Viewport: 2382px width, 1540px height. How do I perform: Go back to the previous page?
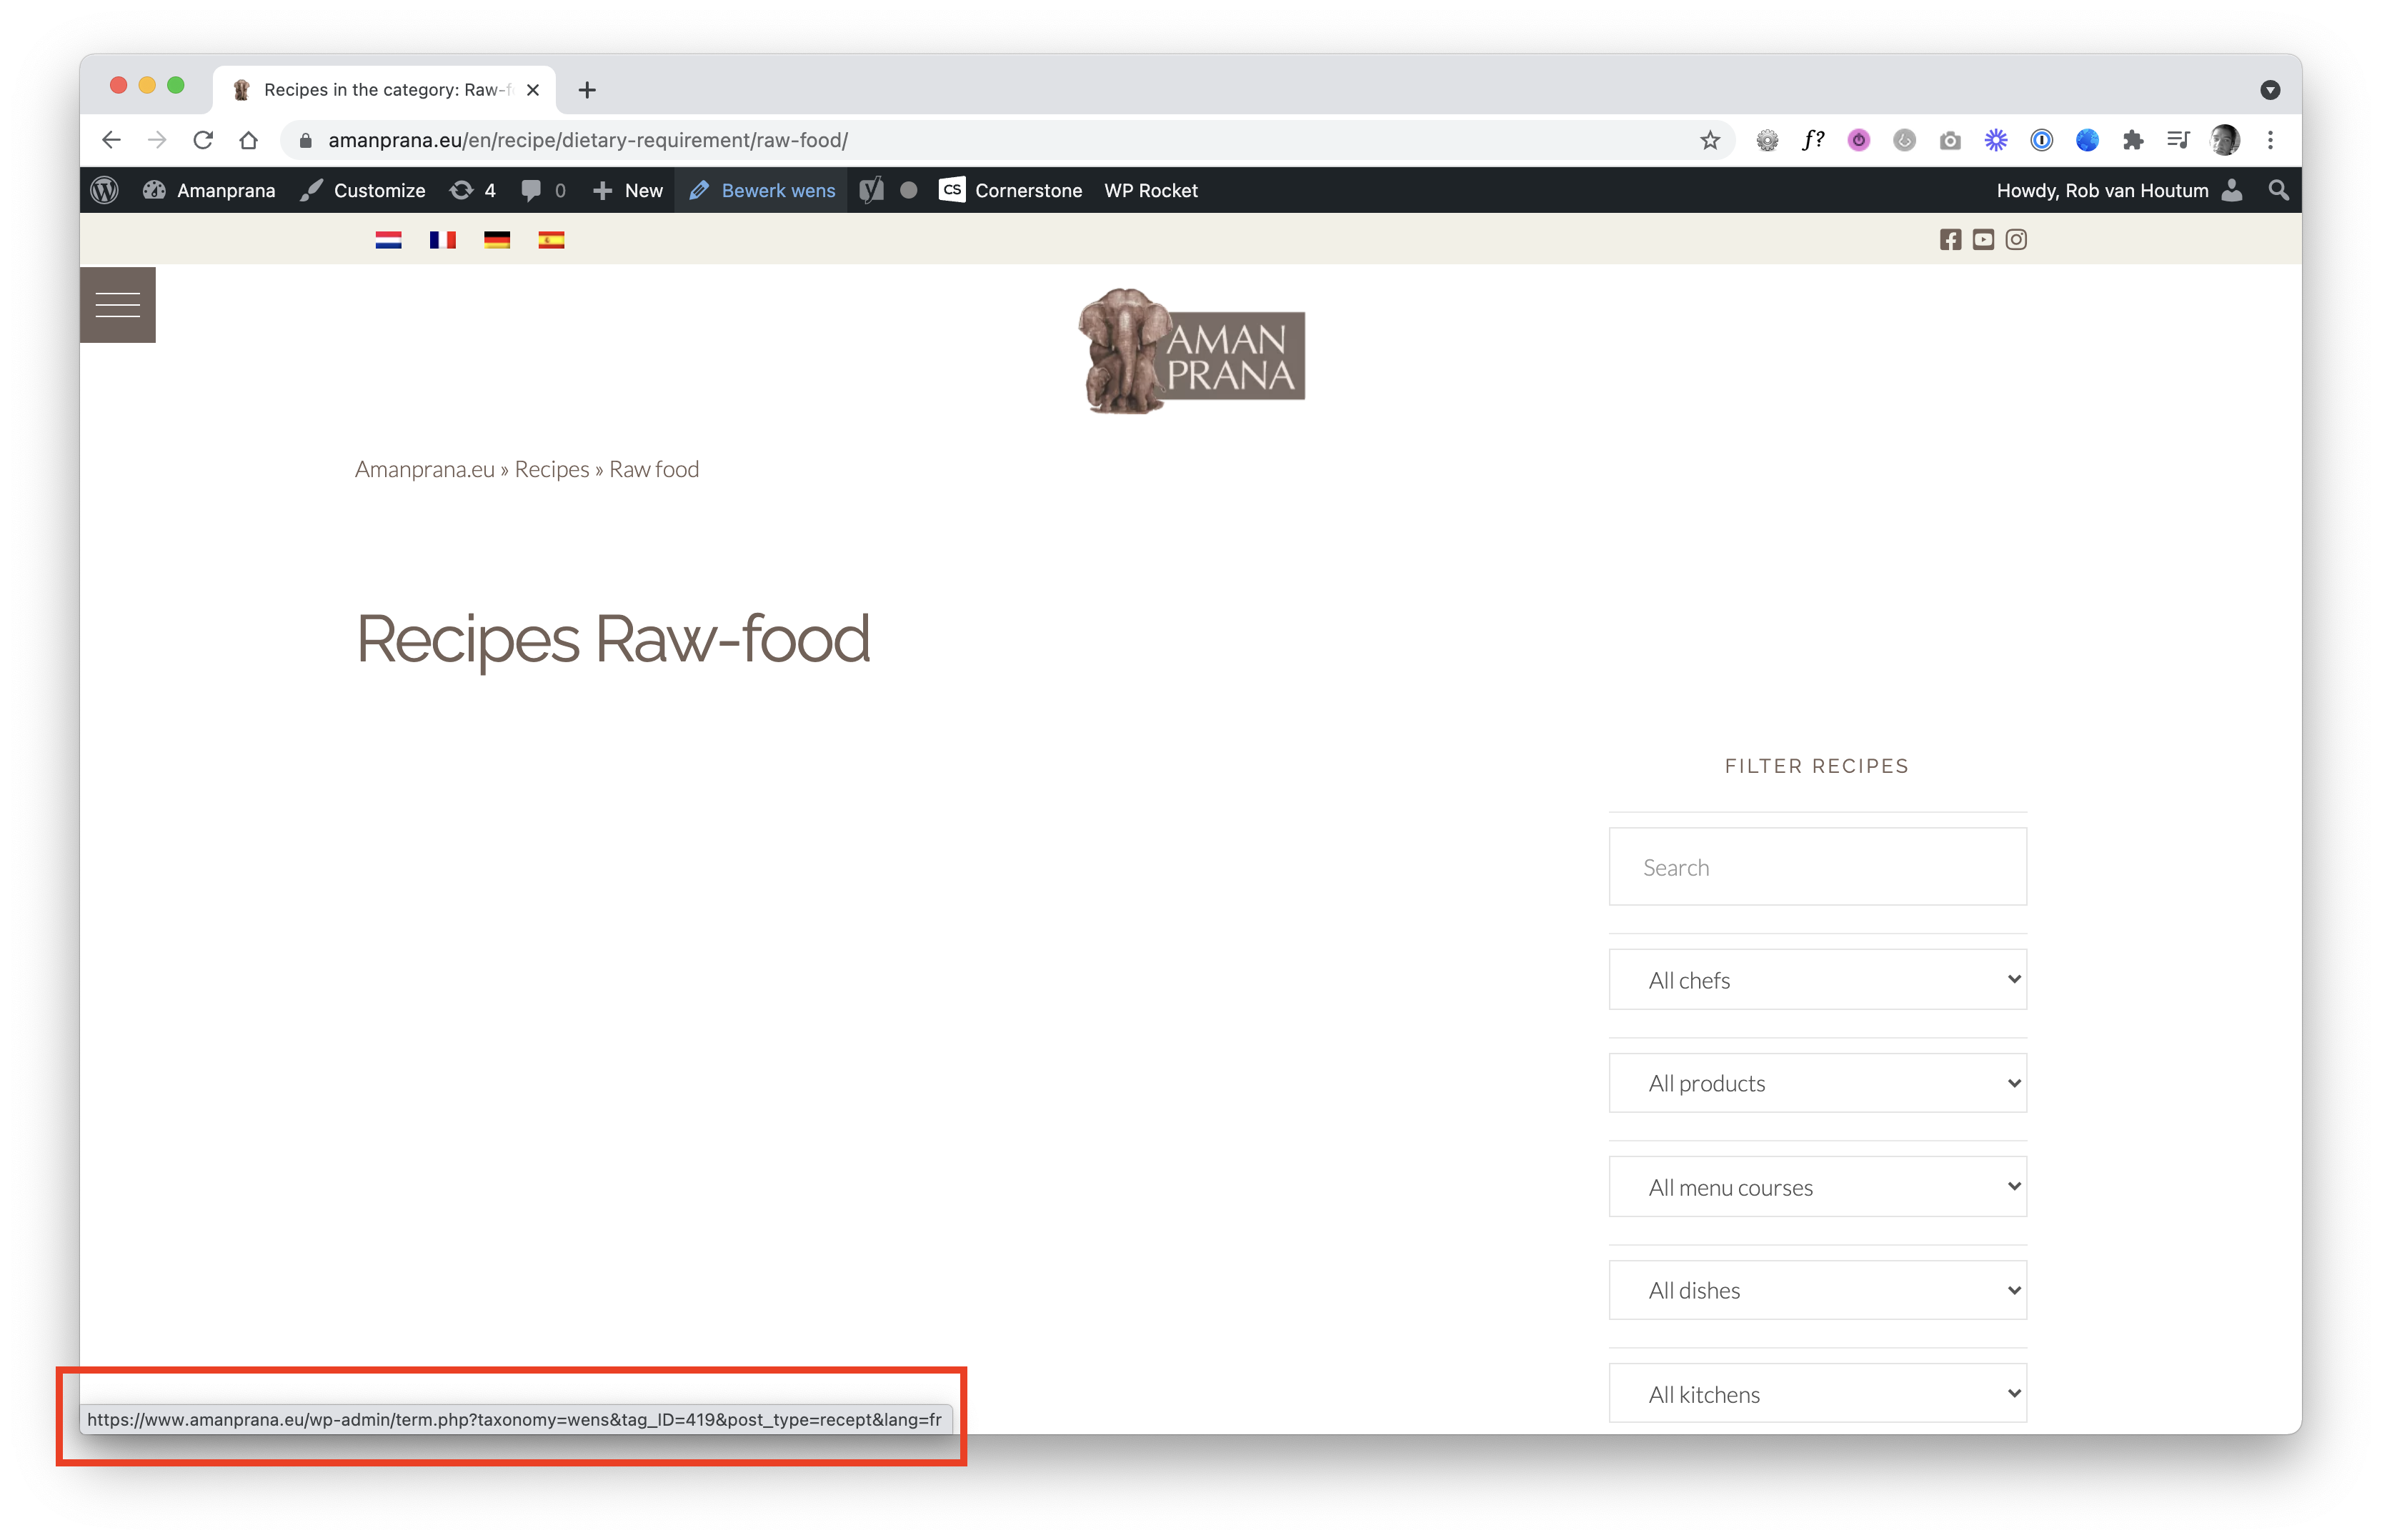111,140
